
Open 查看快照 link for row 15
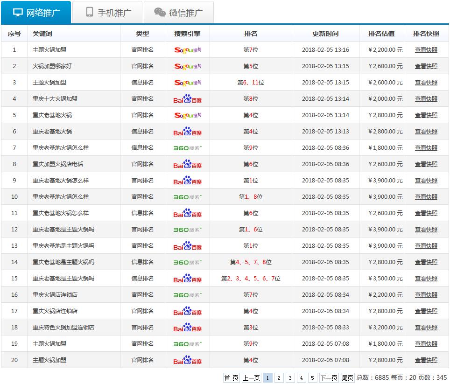[426, 279]
